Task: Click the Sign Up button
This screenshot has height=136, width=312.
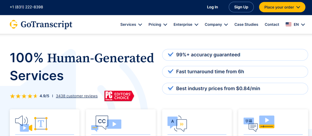Action: click(241, 7)
